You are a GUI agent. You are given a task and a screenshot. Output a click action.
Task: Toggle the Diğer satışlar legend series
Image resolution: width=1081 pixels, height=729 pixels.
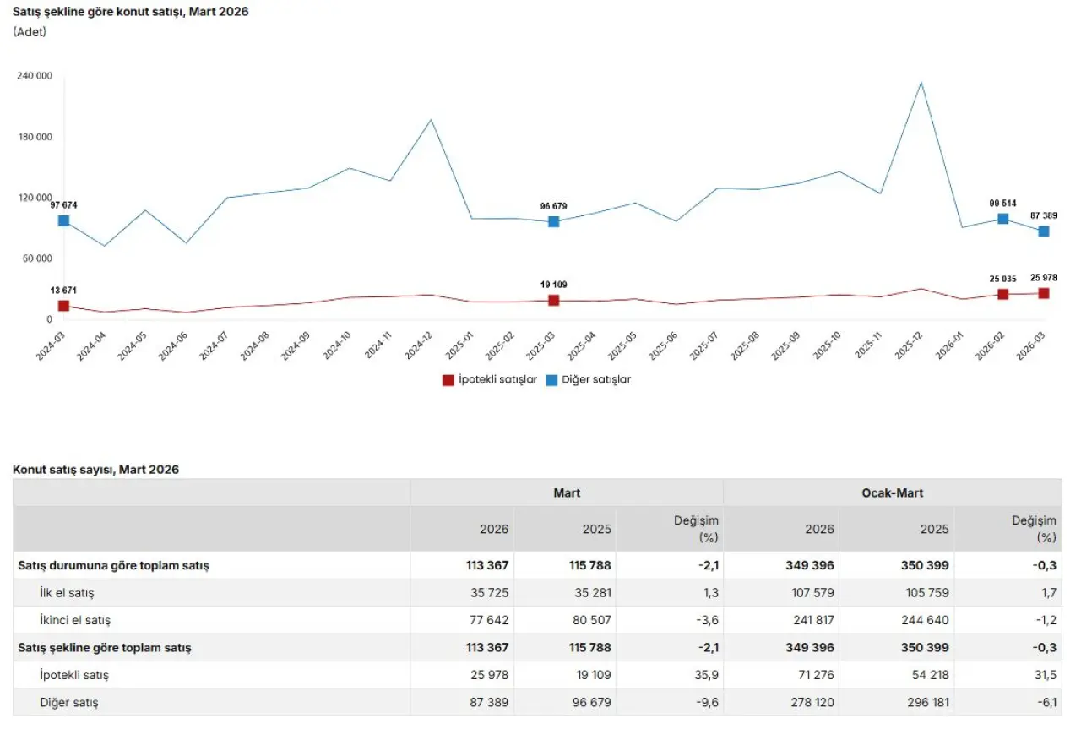(595, 380)
